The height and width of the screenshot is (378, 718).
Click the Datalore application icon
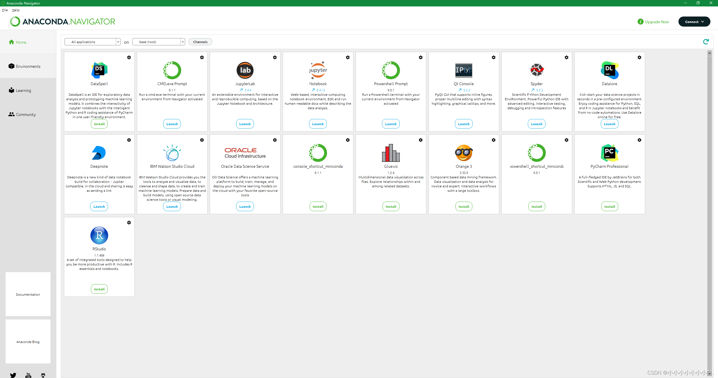[x=609, y=70]
